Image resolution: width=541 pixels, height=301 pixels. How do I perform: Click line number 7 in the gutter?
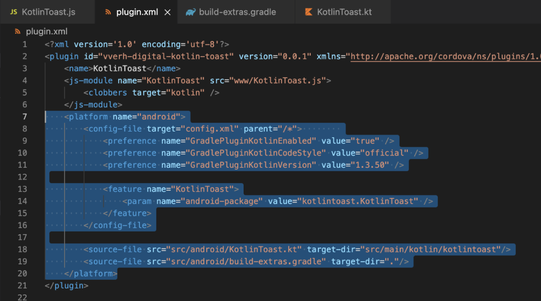tap(25, 117)
